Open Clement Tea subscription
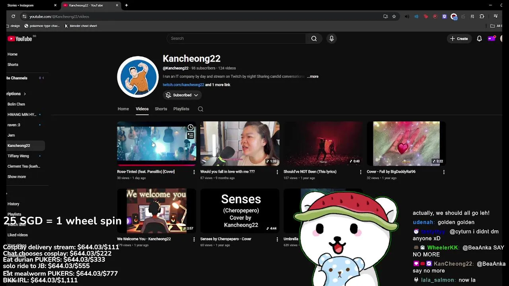Image resolution: width=509 pixels, height=286 pixels. tap(24, 166)
